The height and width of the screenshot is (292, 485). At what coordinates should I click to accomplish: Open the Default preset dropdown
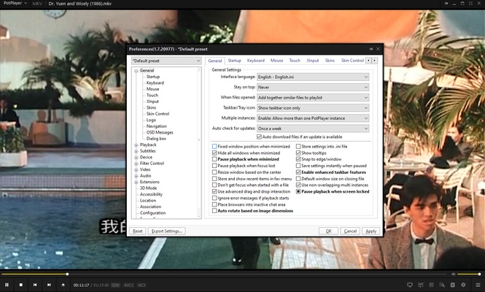[x=166, y=61]
